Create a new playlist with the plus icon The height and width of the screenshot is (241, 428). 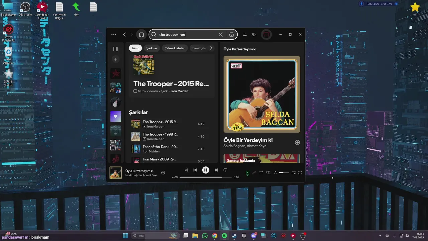point(116,59)
